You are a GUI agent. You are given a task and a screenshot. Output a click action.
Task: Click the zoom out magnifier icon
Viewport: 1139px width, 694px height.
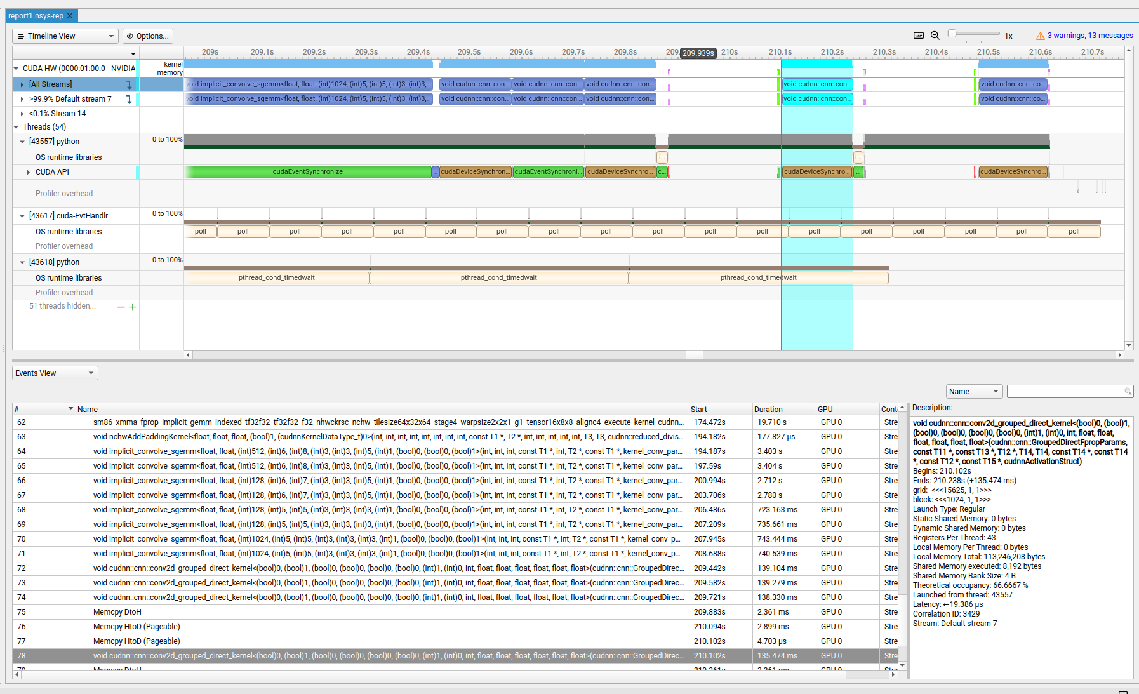(x=935, y=36)
